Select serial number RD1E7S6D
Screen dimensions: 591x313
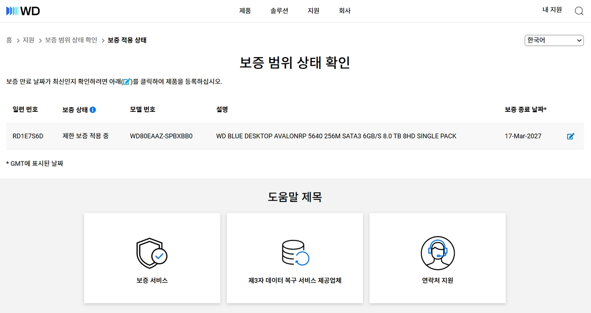click(x=28, y=136)
